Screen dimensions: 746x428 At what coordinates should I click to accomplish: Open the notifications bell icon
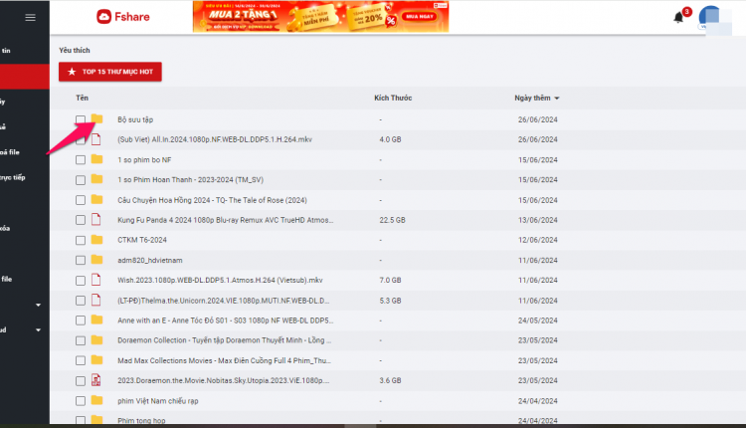(x=678, y=18)
